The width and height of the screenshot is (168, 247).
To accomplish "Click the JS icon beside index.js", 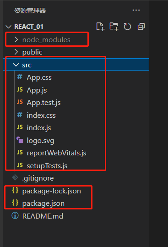I will (20, 127).
